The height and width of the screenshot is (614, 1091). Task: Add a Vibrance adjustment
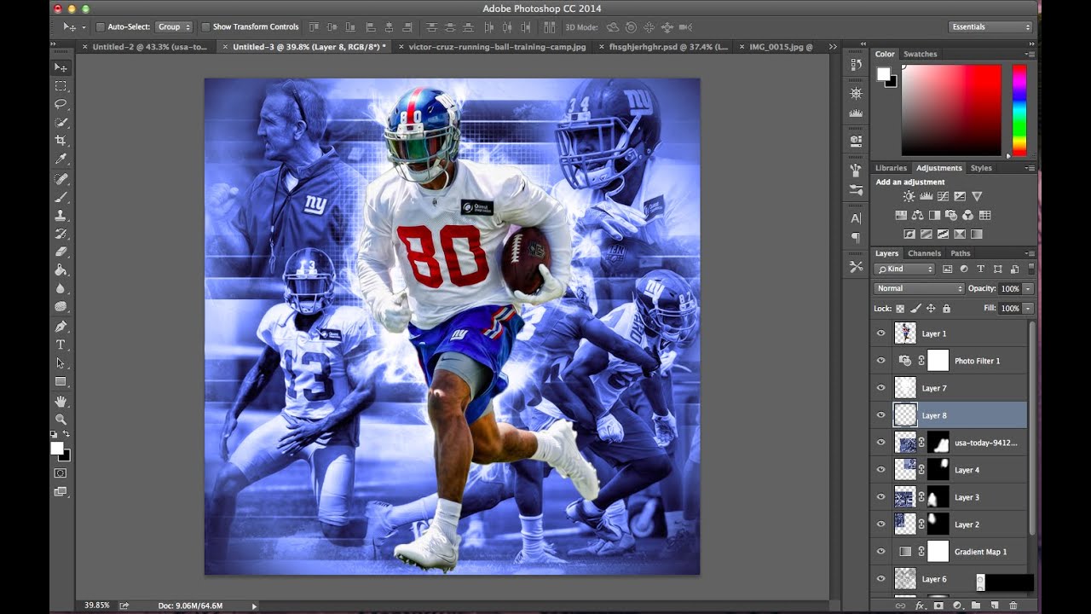click(977, 196)
